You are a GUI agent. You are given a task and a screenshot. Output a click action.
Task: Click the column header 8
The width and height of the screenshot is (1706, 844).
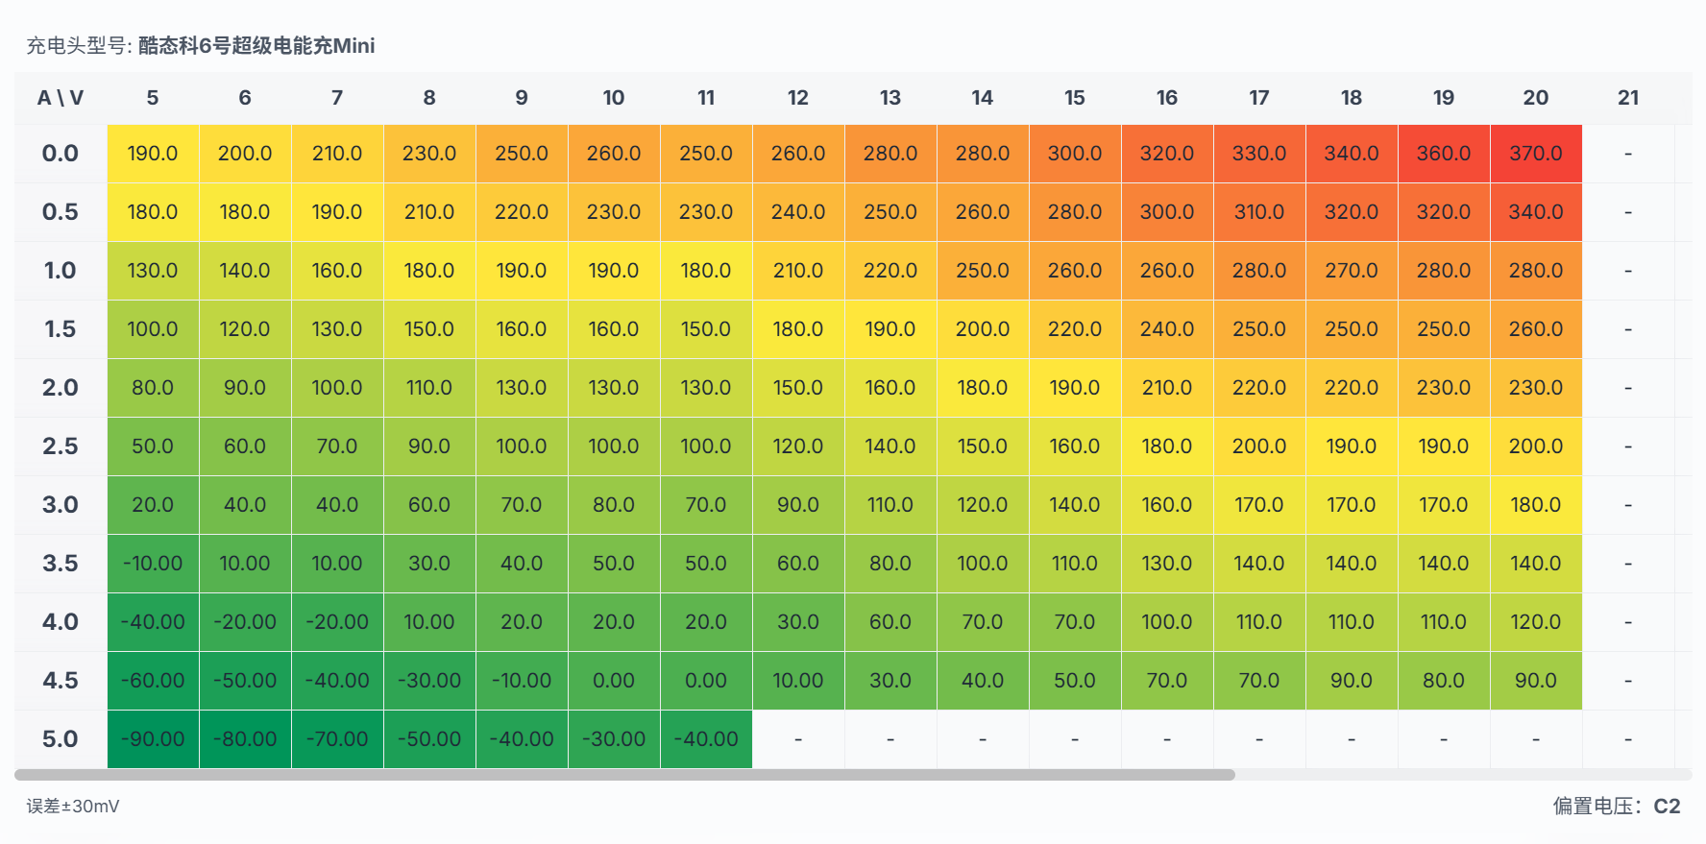point(429,98)
